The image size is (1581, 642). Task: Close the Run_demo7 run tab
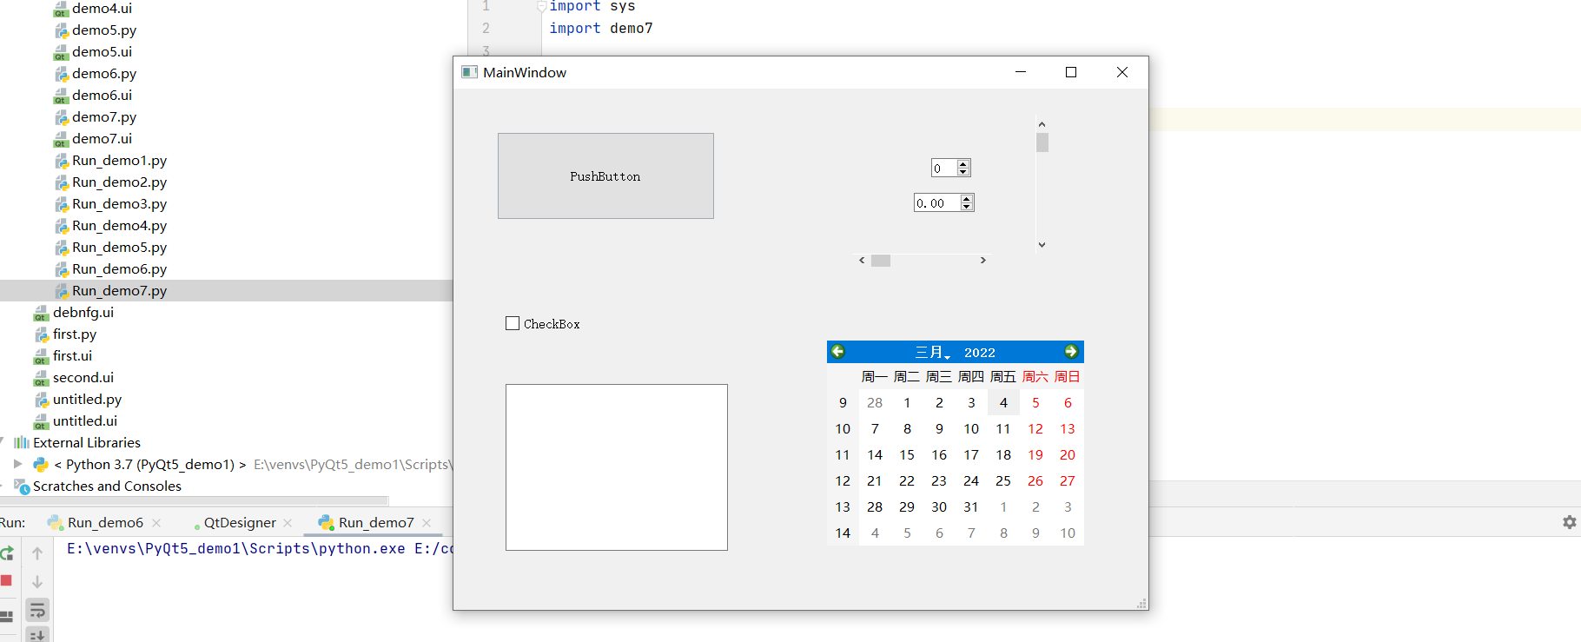[x=427, y=523]
